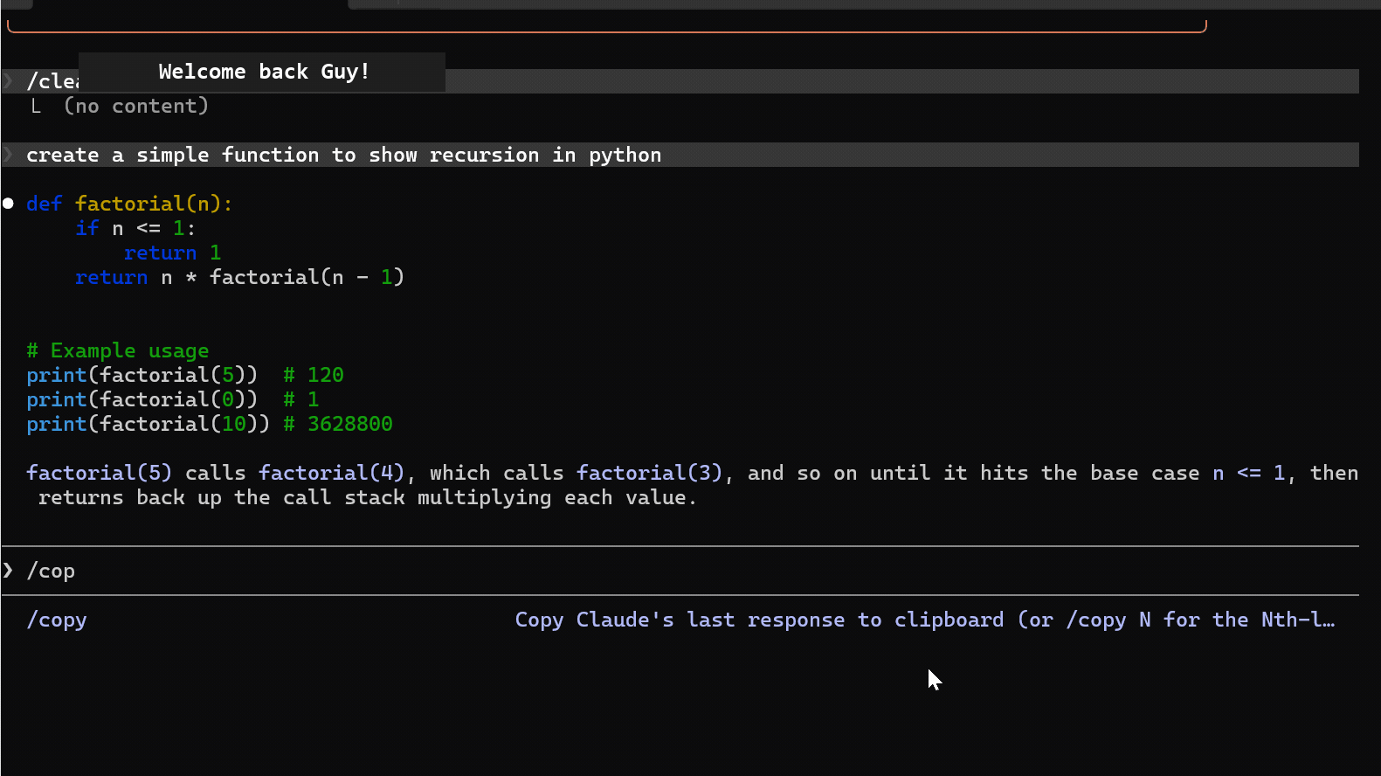The image size is (1381, 776).
Task: Click the branch marker before (no content)
Action: coord(36,106)
